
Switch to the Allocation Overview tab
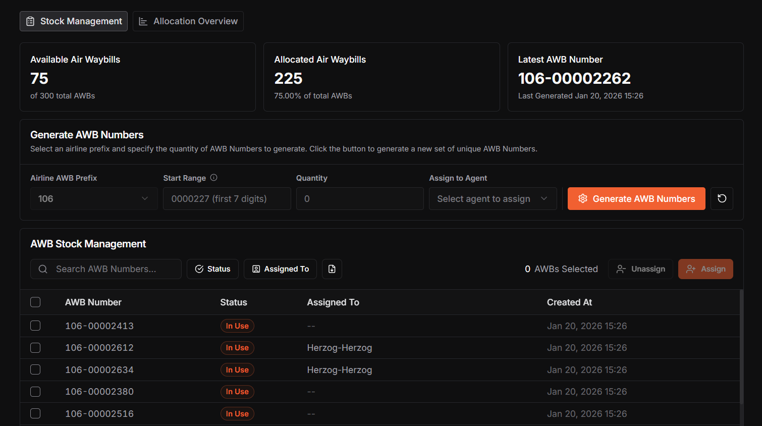(188, 21)
